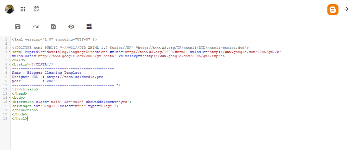The image size is (356, 150).
Task: Click the </head> closing tag
Action: [19, 94]
